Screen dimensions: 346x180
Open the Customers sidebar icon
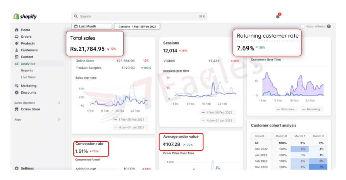click(17, 50)
